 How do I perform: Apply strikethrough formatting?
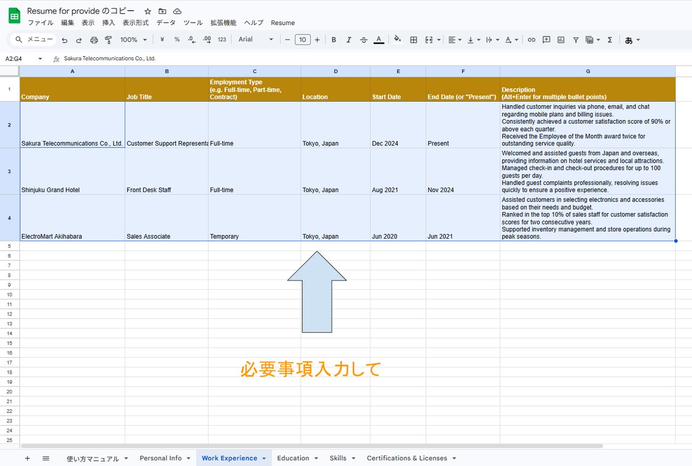tap(364, 40)
